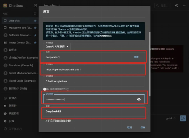Toggle the 改善网络兼容性 switch

coord(46,89)
